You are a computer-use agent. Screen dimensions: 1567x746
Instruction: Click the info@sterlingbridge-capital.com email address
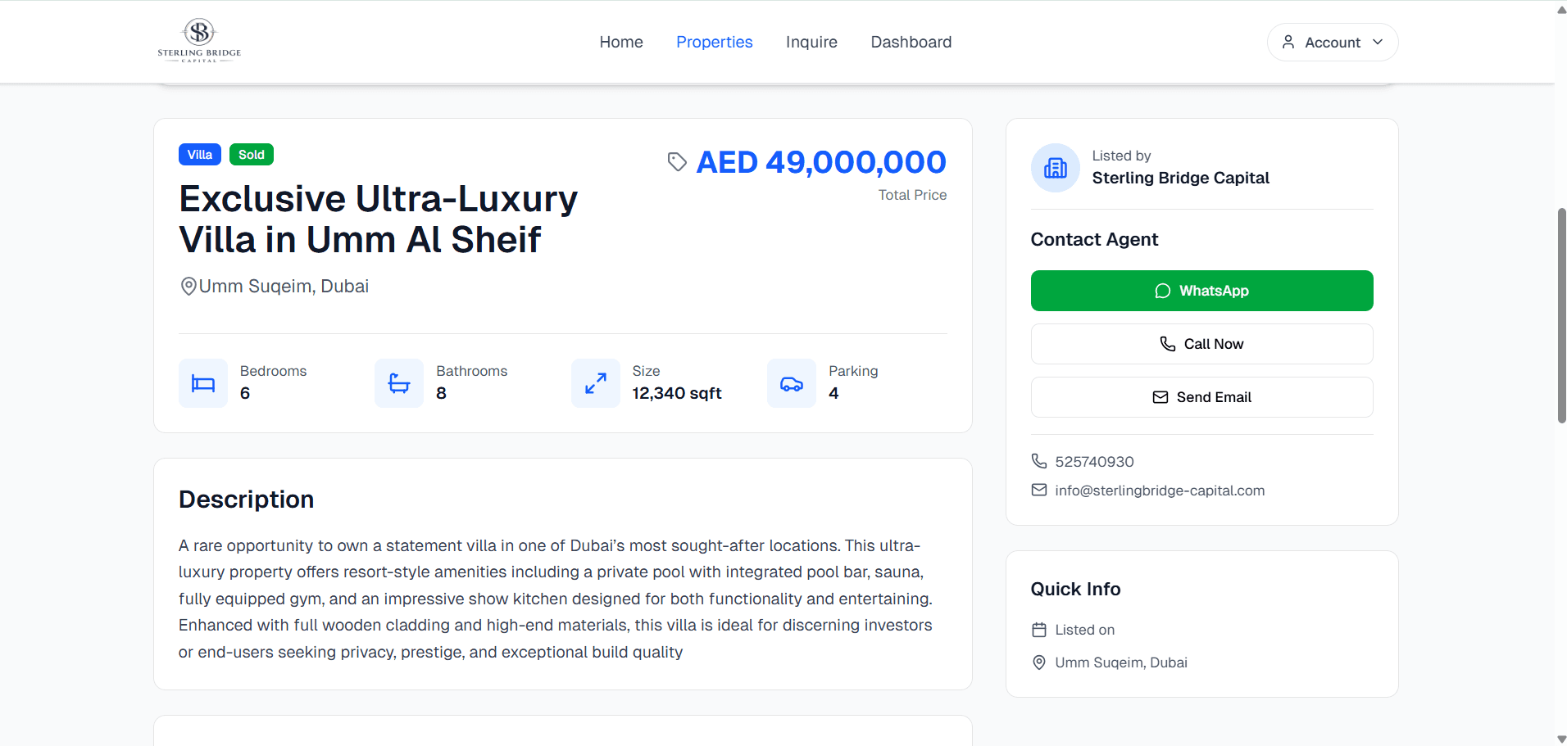click(x=1159, y=491)
